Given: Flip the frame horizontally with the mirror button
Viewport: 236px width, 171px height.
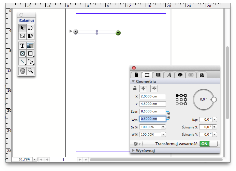Looking at the screenshot, I should [x=154, y=89].
